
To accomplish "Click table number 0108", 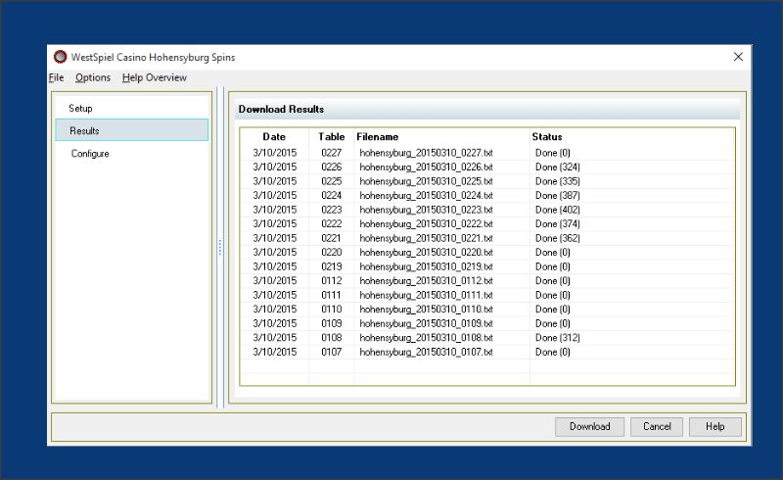I will click(x=332, y=338).
